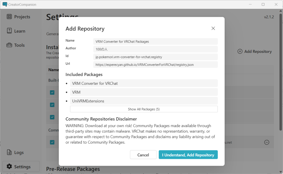Click the Url field with registry.json
This screenshot has height=174, width=283.
pos(155,65)
